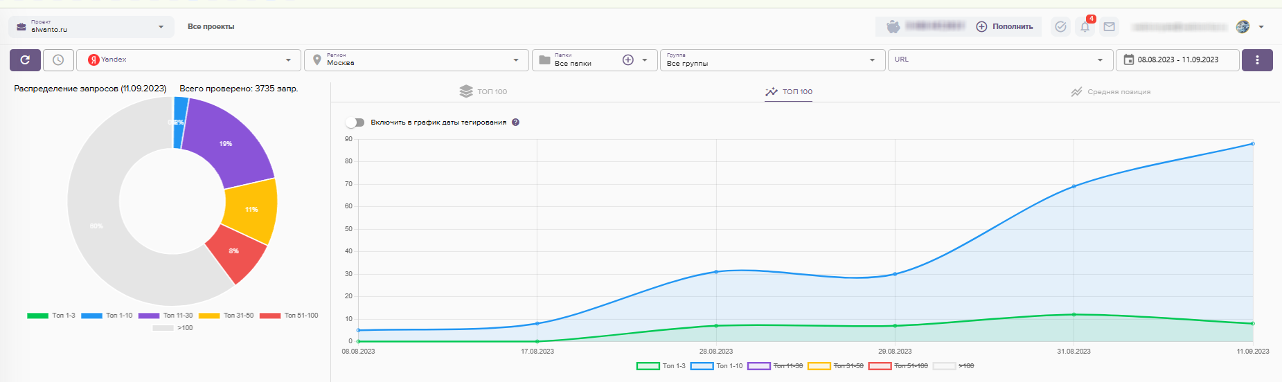Click the help question mark icon
The image size is (1282, 382).
point(515,122)
